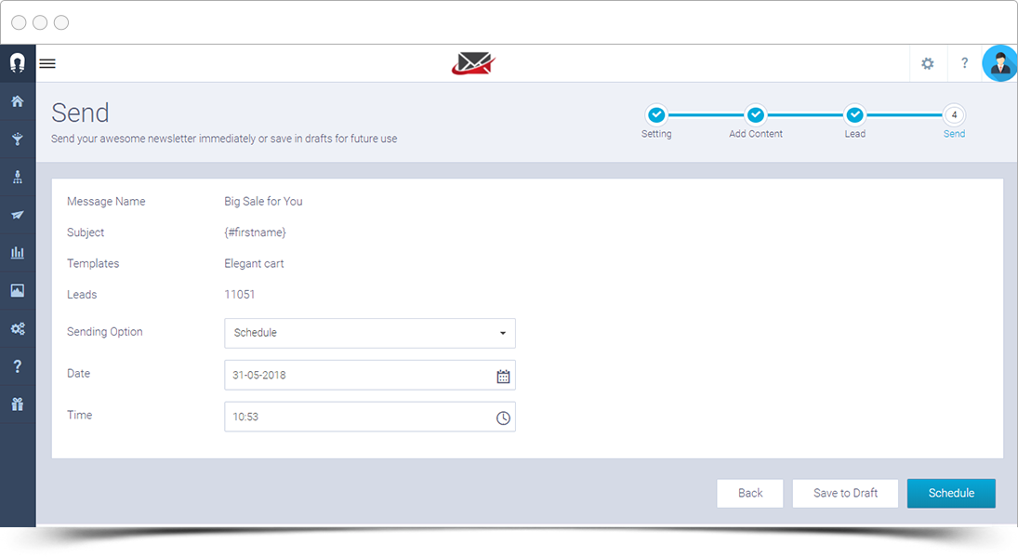
Task: Open the paper plane send icon
Action: (x=18, y=215)
